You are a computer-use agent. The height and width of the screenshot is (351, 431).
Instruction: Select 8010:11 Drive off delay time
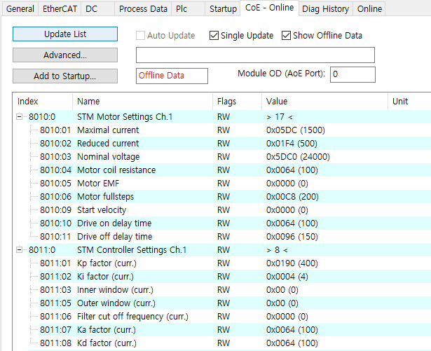[x=235, y=237]
